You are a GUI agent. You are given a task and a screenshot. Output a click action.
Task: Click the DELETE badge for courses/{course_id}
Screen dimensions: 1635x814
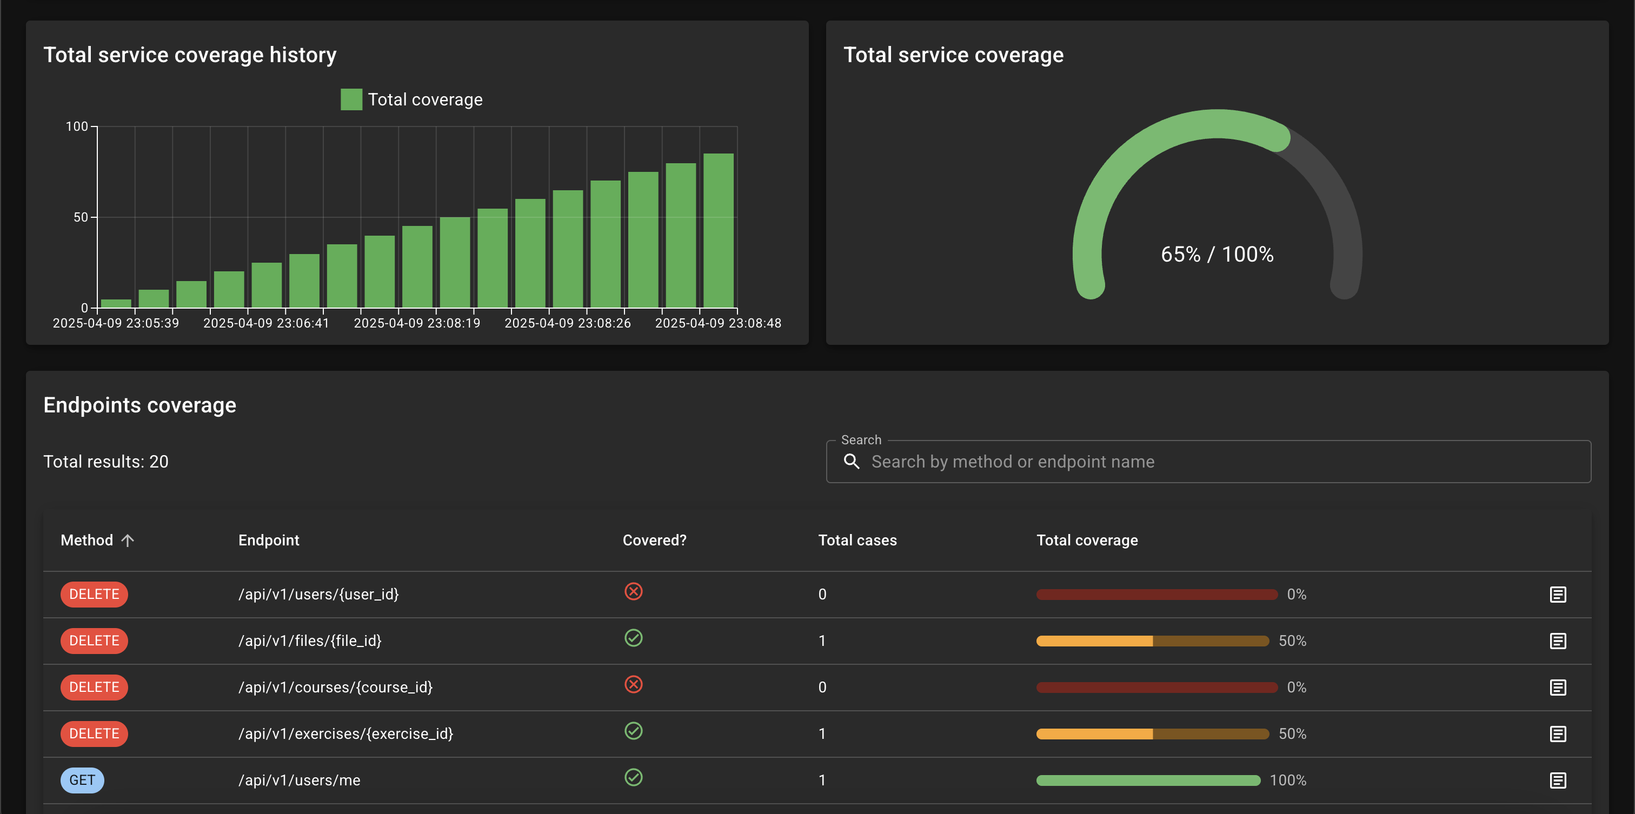(x=94, y=687)
